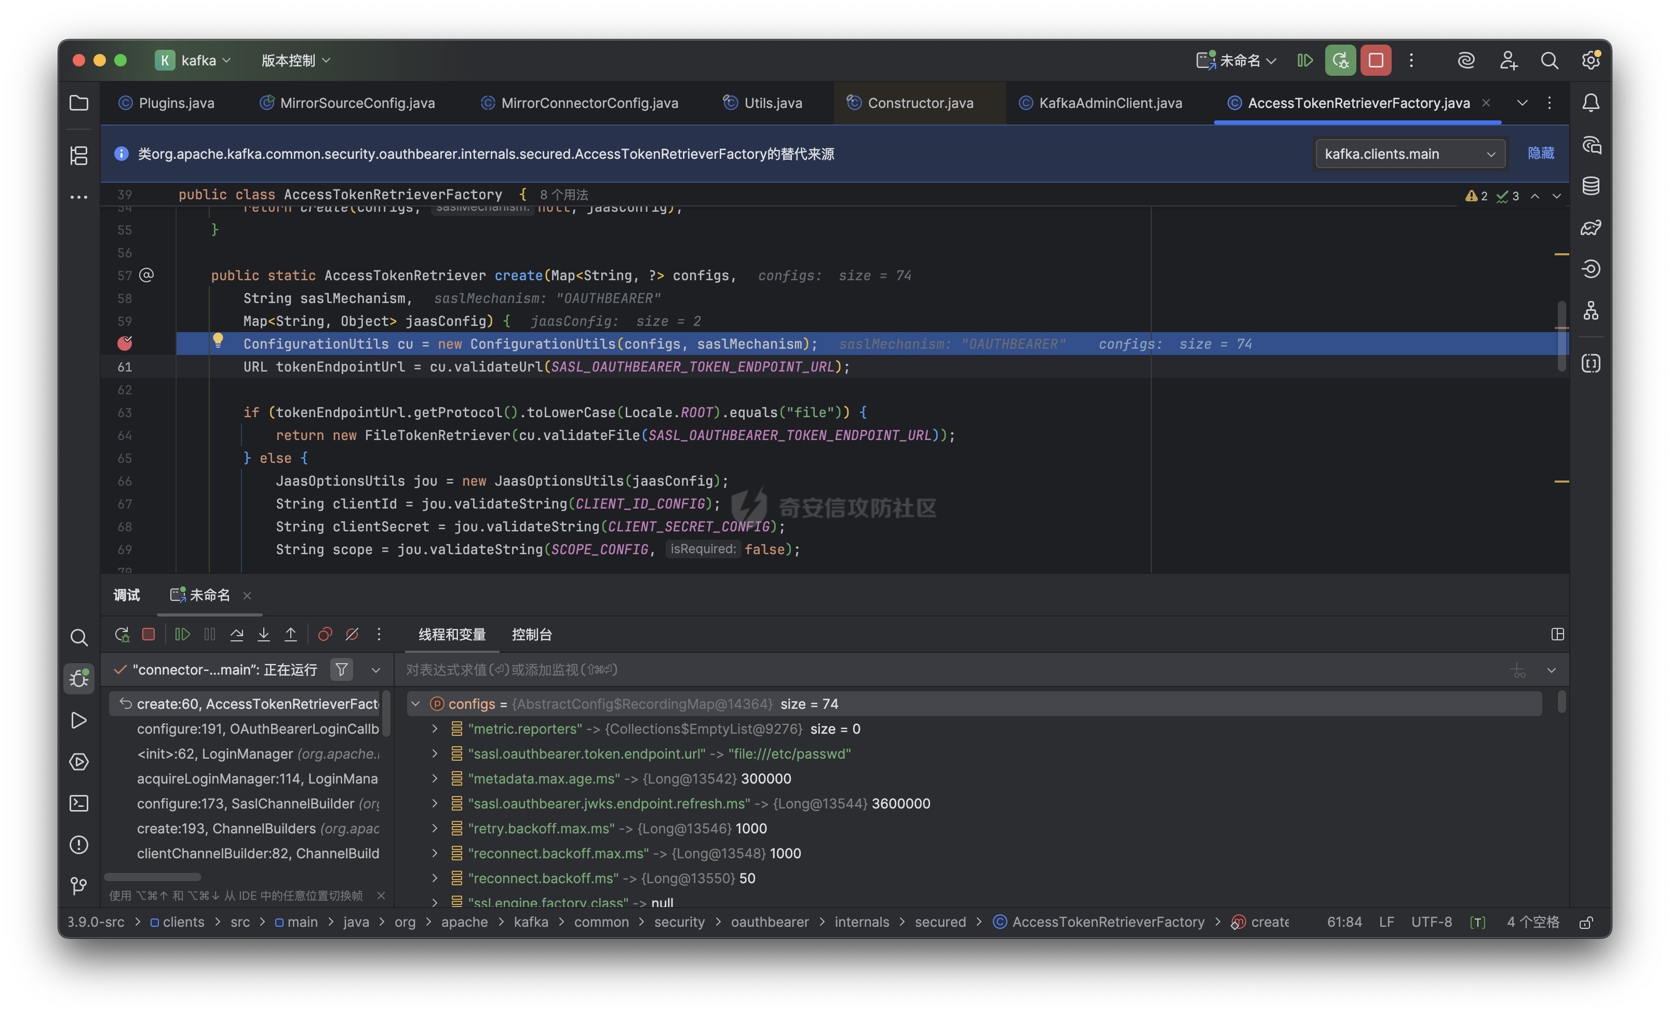Click the Resume Program icon in top toolbar
1670x1015 pixels.
pyautogui.click(x=1304, y=60)
